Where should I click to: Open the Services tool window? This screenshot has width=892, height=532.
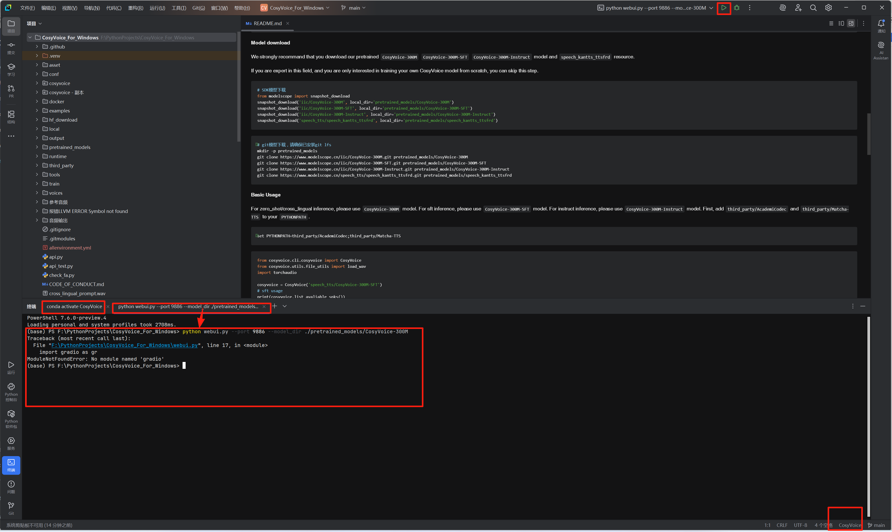[11, 443]
